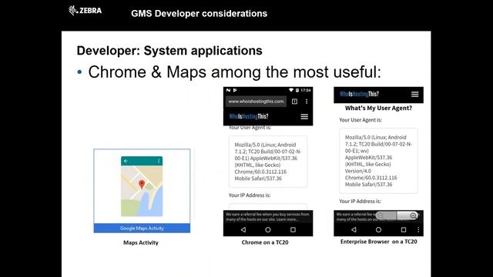Image resolution: width=493 pixels, height=277 pixels.
Task: Tap Android home button in Chrome screenshot
Action: (268, 229)
